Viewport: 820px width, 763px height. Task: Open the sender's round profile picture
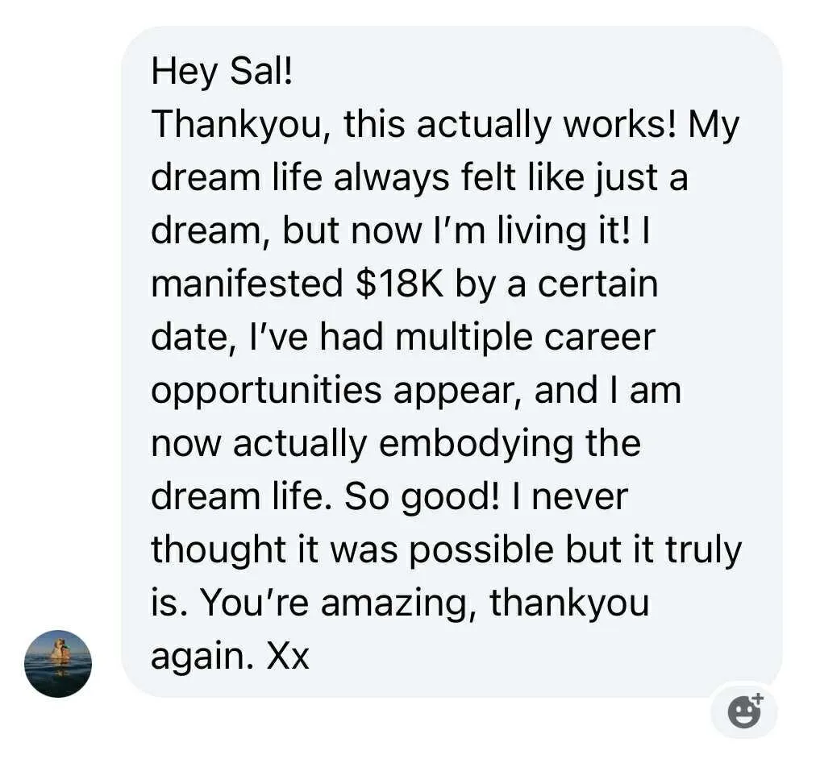pyautogui.click(x=58, y=663)
